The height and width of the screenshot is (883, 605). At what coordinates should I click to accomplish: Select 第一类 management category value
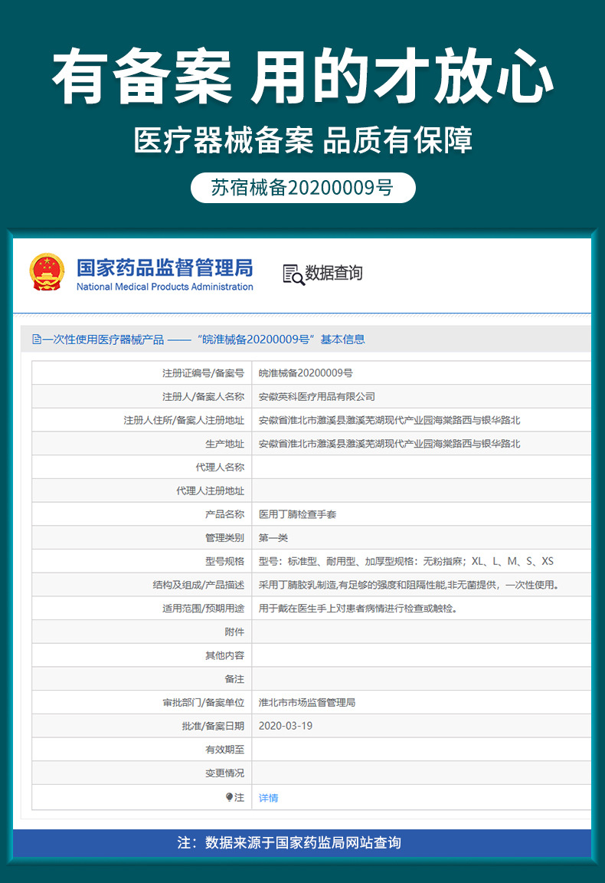coord(273,538)
